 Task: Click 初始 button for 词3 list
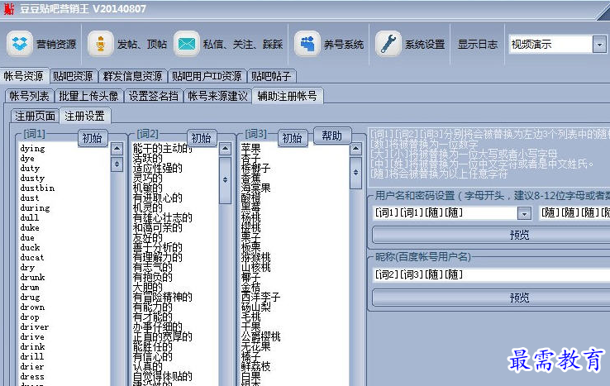tap(292, 138)
